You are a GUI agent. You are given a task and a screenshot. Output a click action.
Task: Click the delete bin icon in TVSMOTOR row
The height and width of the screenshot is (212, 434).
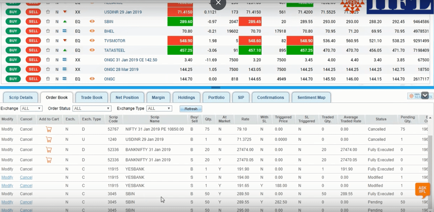(x=48, y=41)
